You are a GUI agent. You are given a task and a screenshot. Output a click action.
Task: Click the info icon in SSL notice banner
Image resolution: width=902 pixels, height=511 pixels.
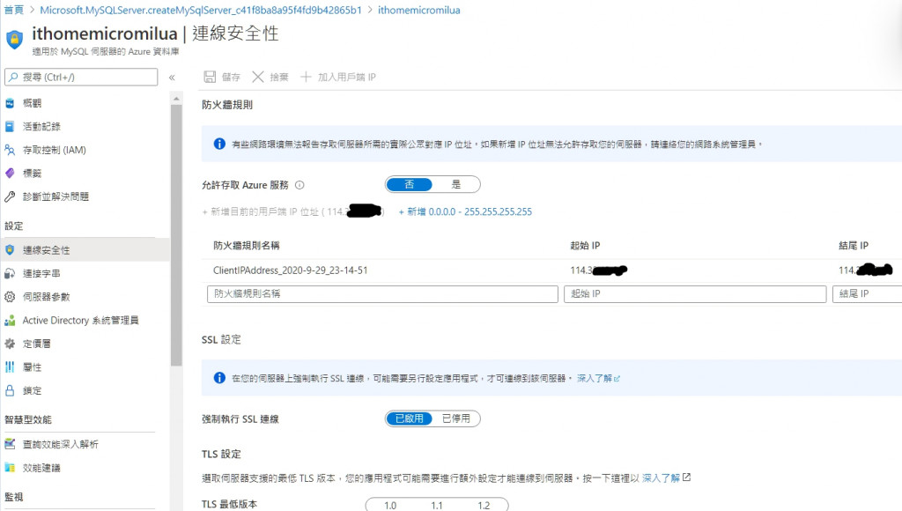tap(219, 377)
